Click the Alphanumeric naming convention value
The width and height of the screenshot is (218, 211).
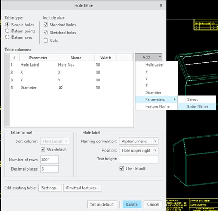(136, 141)
